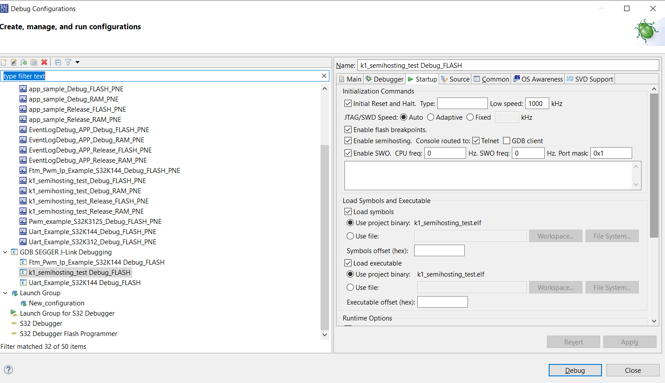Duplicate the selected launch configuration
665x383 pixels.
pyautogui.click(x=34, y=63)
